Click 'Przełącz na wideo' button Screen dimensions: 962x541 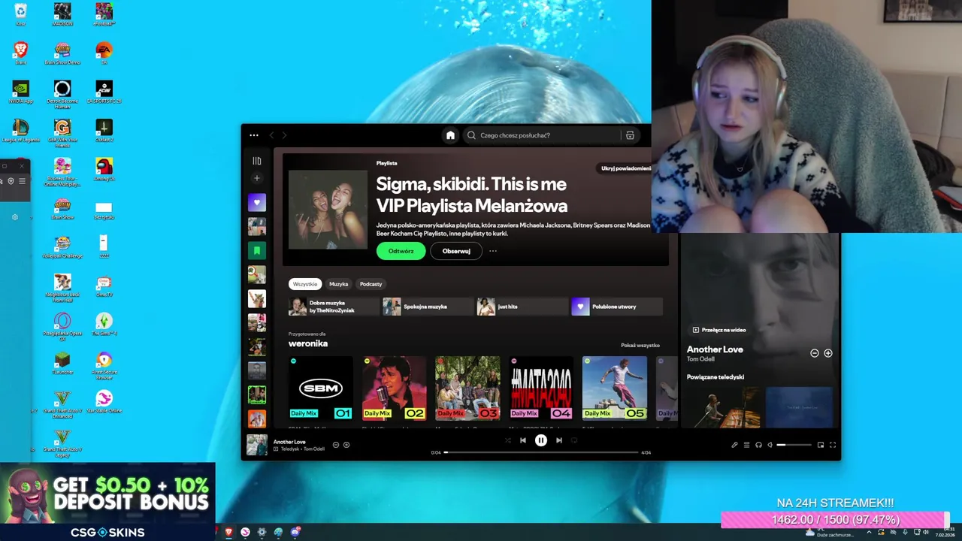(x=719, y=330)
